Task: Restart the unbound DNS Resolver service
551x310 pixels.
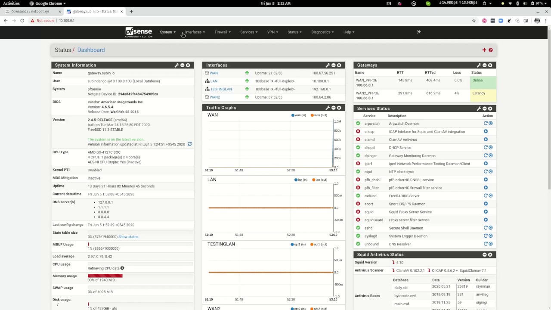Action: click(486, 244)
